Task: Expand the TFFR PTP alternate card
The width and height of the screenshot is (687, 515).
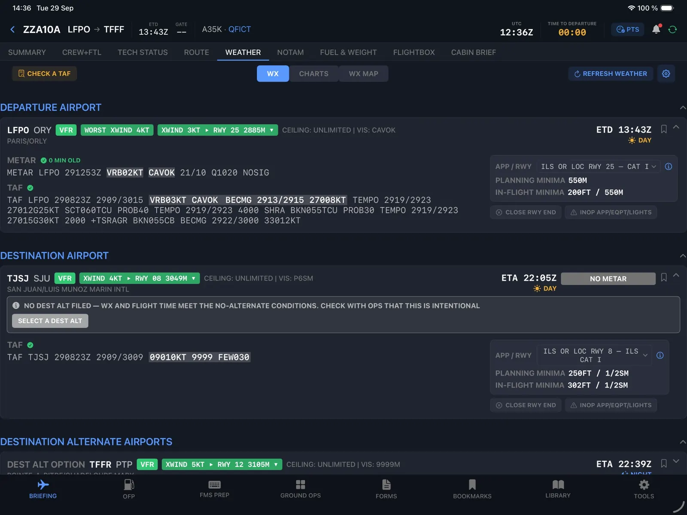Action: 676,461
